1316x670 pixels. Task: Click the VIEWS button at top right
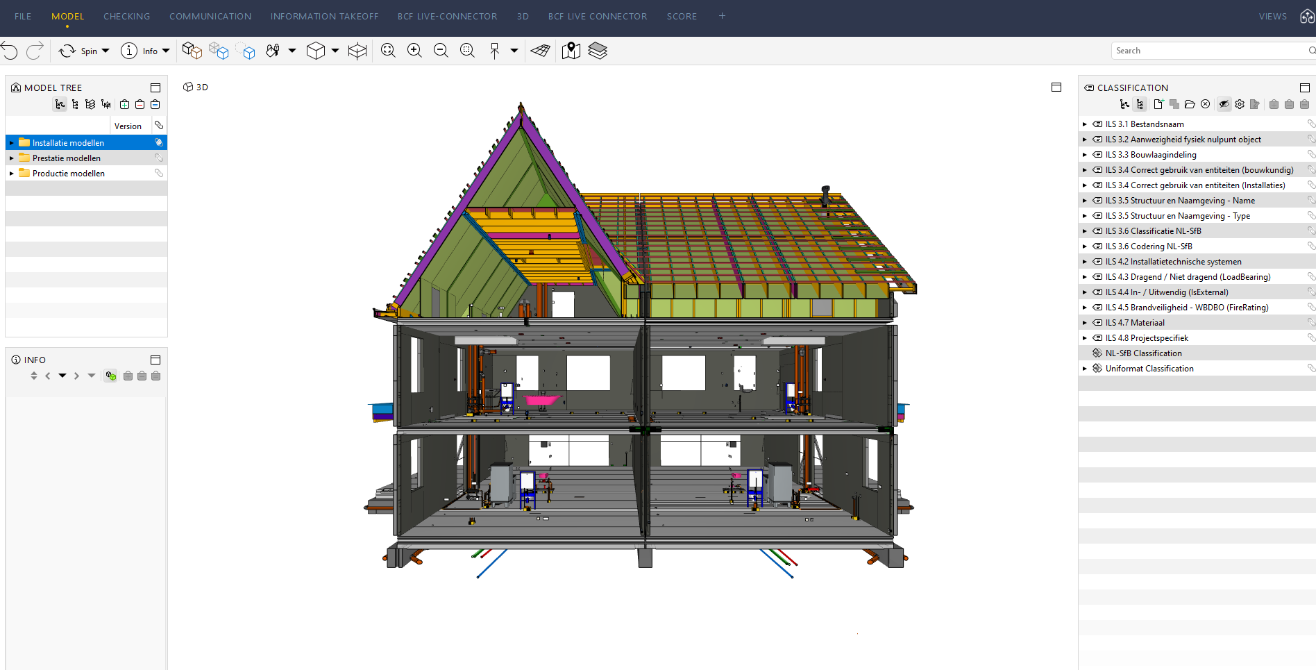pyautogui.click(x=1272, y=16)
